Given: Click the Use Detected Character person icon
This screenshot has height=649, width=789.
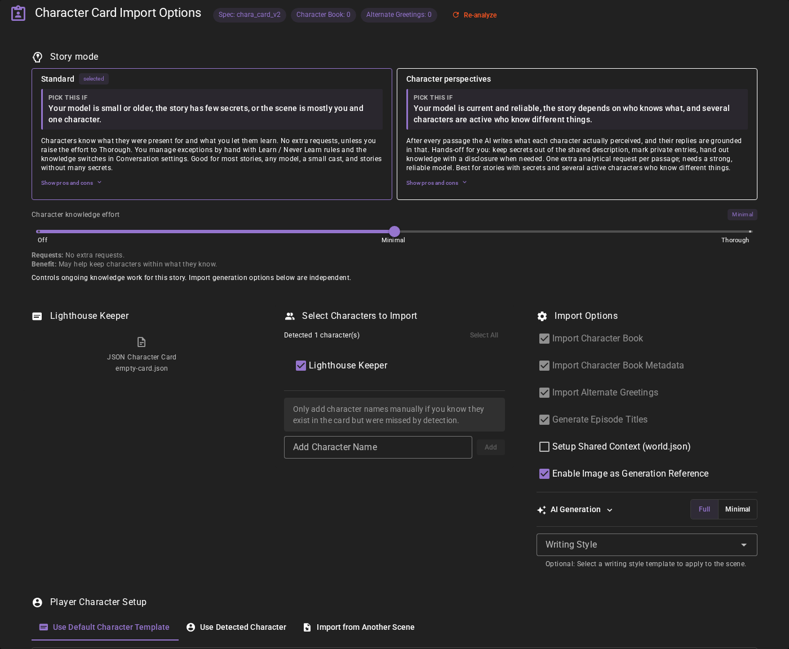Looking at the screenshot, I should pyautogui.click(x=190, y=627).
